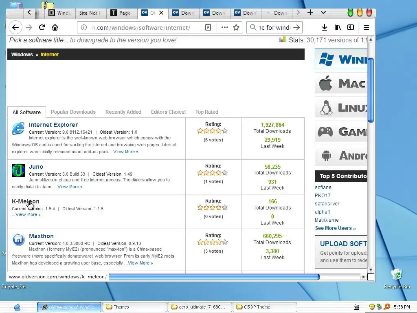Open the Internet breadcrumb link
The image size is (417, 313).
coord(49,54)
